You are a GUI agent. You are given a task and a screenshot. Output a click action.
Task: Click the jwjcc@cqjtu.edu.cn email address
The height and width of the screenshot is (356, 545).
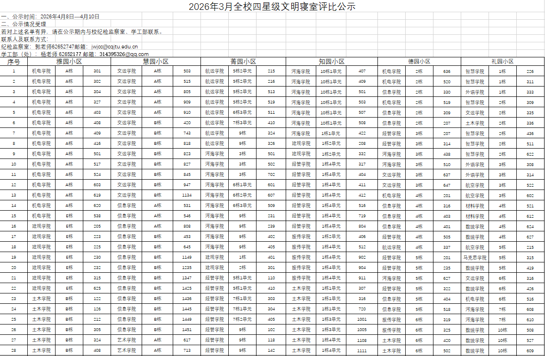click(x=114, y=47)
